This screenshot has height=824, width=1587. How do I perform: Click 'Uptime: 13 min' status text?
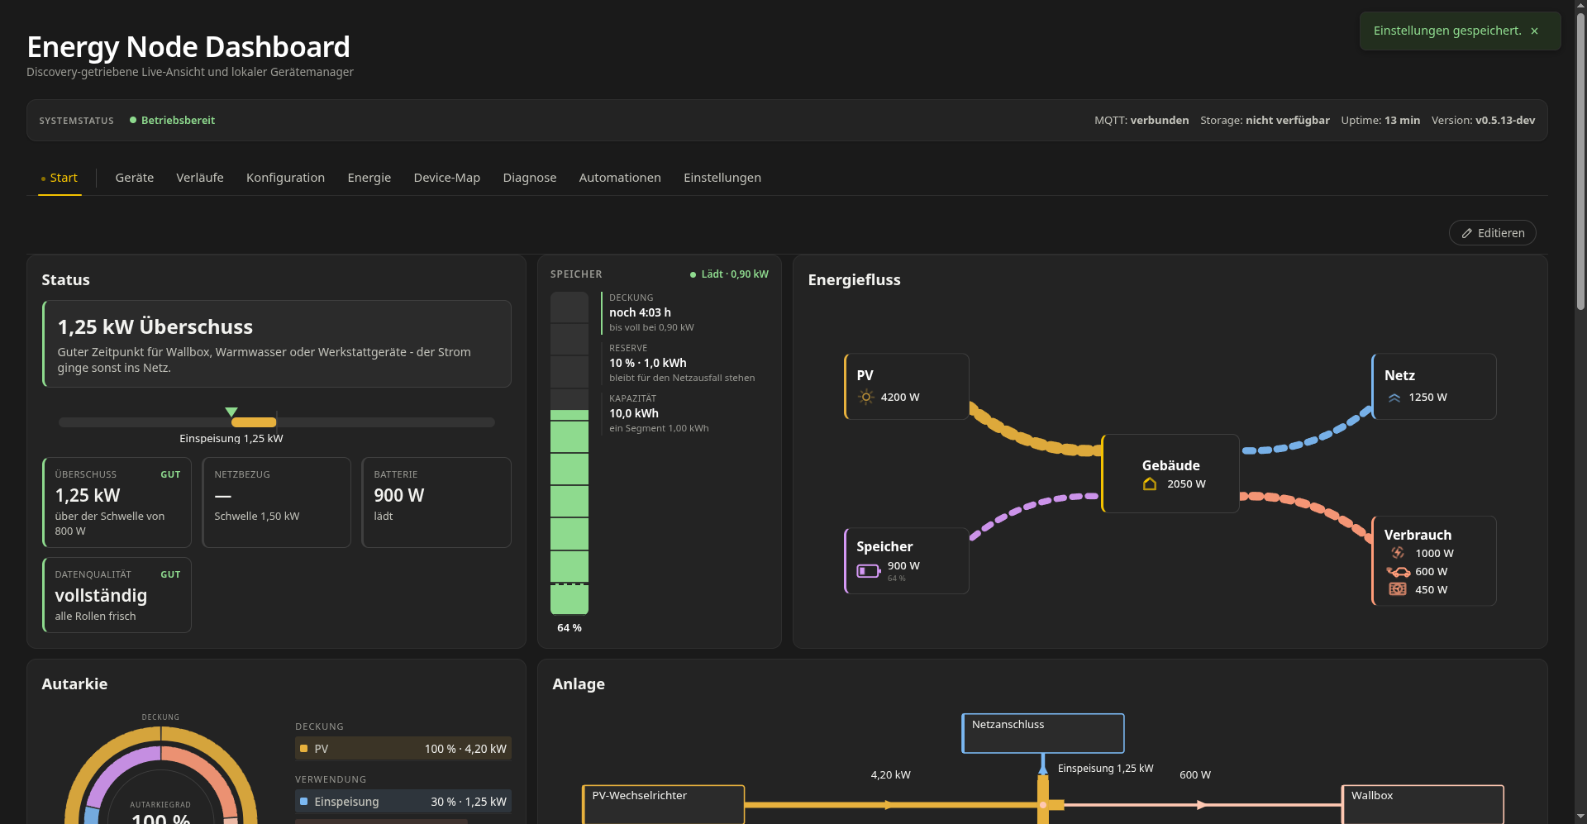tap(1380, 121)
